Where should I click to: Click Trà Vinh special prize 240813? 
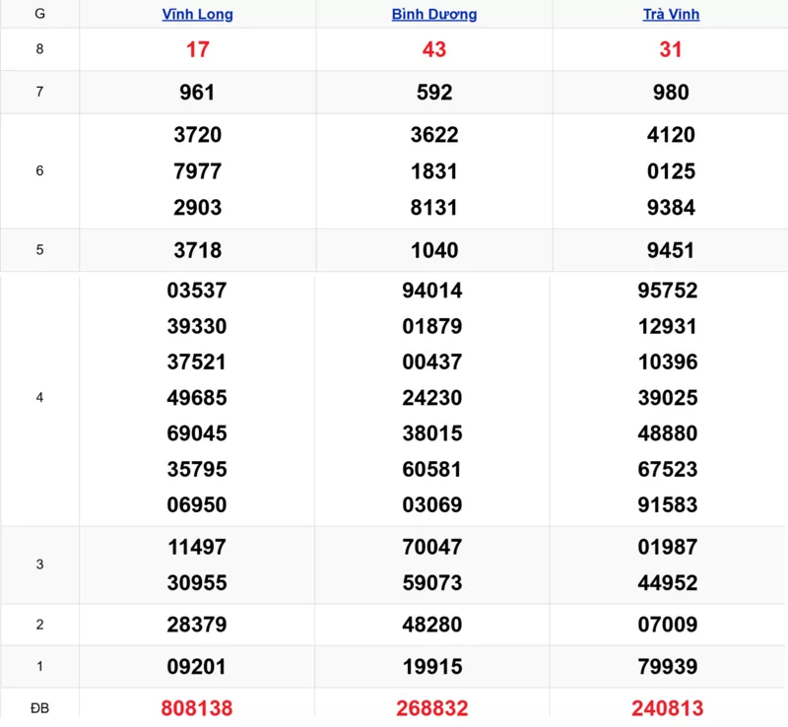pyautogui.click(x=670, y=708)
